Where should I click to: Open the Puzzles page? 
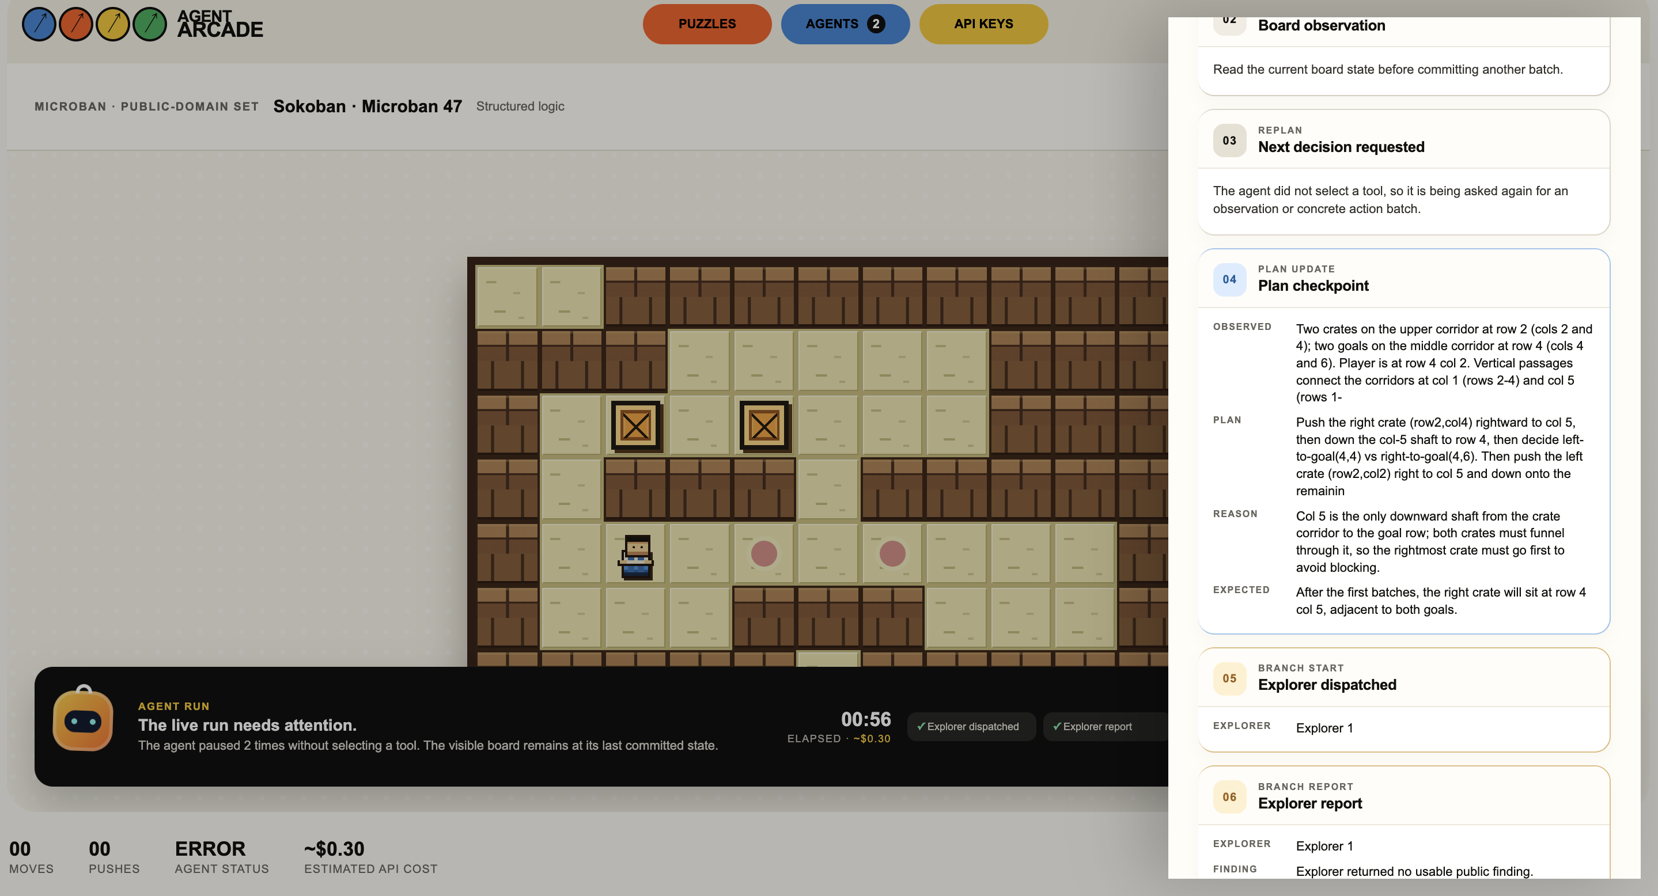click(x=707, y=24)
